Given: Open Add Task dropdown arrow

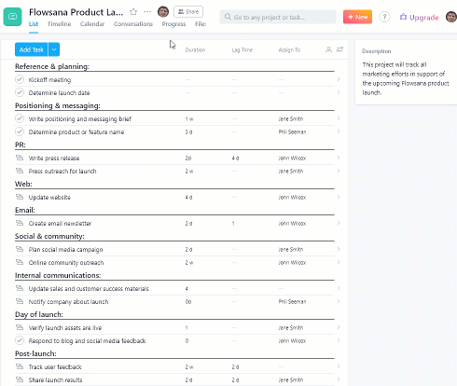Looking at the screenshot, I should pos(54,49).
